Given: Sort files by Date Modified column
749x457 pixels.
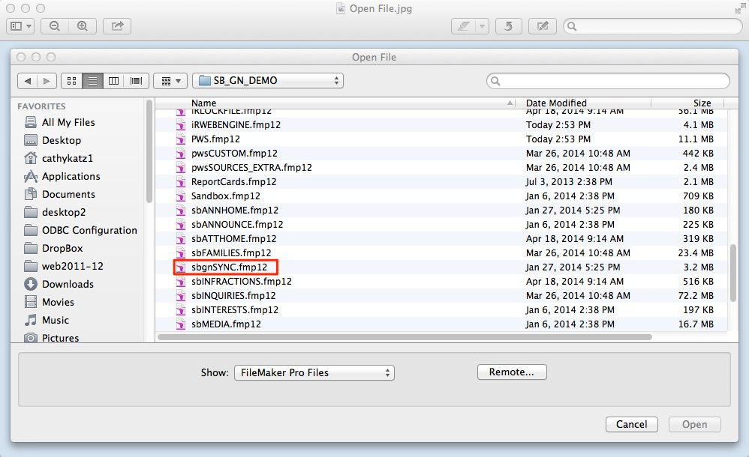Looking at the screenshot, I should pos(556,103).
